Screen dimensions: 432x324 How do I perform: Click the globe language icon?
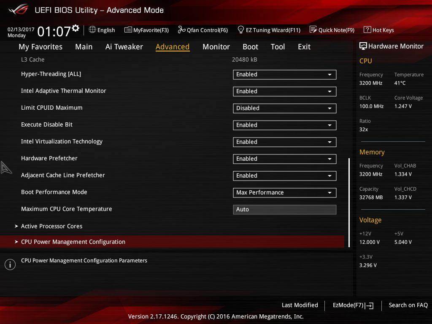pos(92,30)
